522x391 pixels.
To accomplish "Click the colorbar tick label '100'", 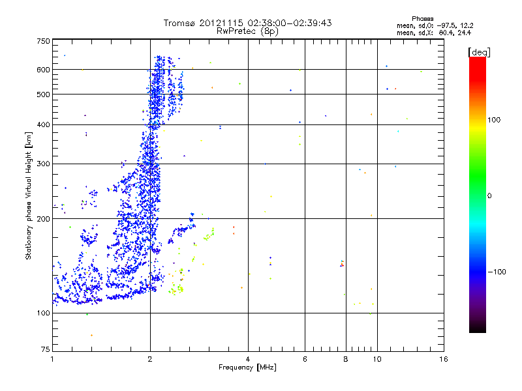I will pyautogui.click(x=494, y=120).
